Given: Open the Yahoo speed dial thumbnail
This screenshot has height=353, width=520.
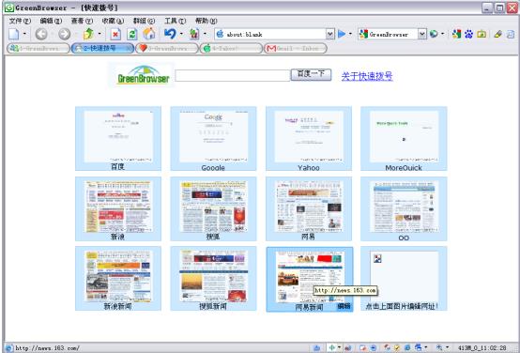Looking at the screenshot, I should 309,138.
